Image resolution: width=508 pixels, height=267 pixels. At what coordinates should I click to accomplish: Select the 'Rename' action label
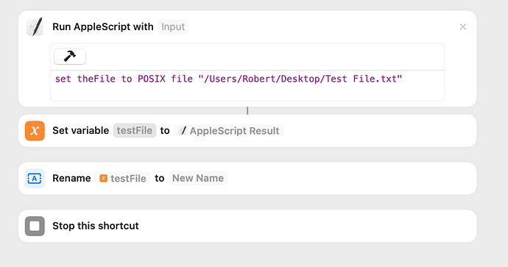click(71, 178)
